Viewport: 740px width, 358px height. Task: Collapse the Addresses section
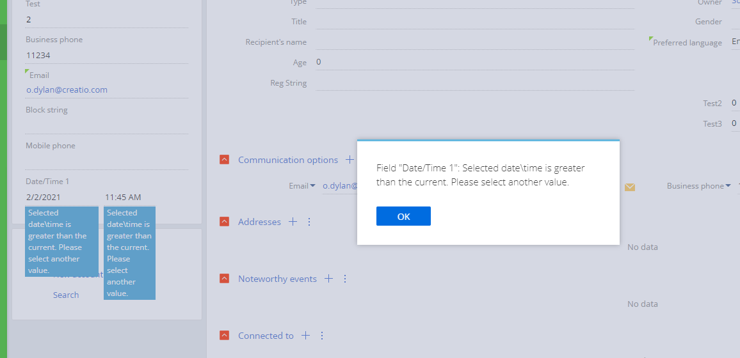(x=225, y=221)
